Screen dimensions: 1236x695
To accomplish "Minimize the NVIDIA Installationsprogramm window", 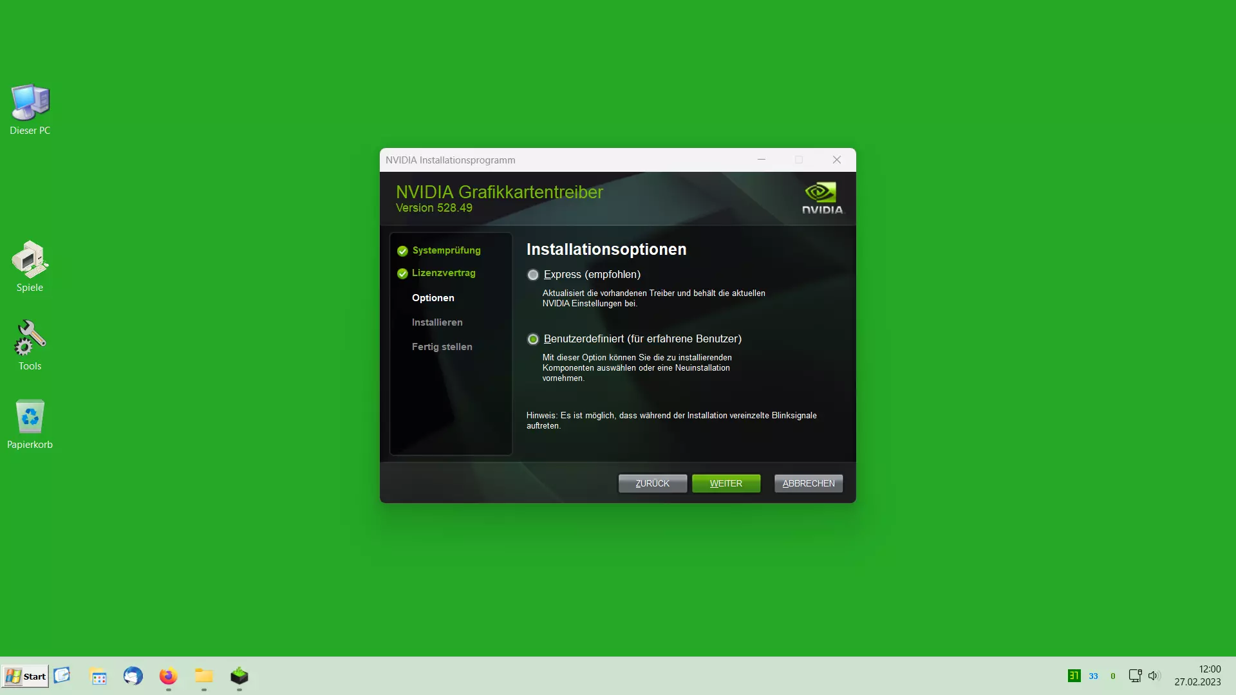I will click(762, 160).
